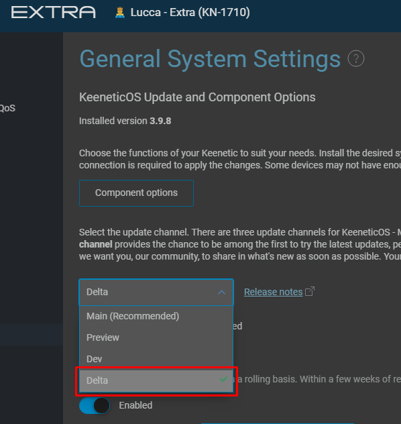Click the Lucca - Extra (KN-1710) device title
The height and width of the screenshot is (424, 401).
(x=190, y=13)
